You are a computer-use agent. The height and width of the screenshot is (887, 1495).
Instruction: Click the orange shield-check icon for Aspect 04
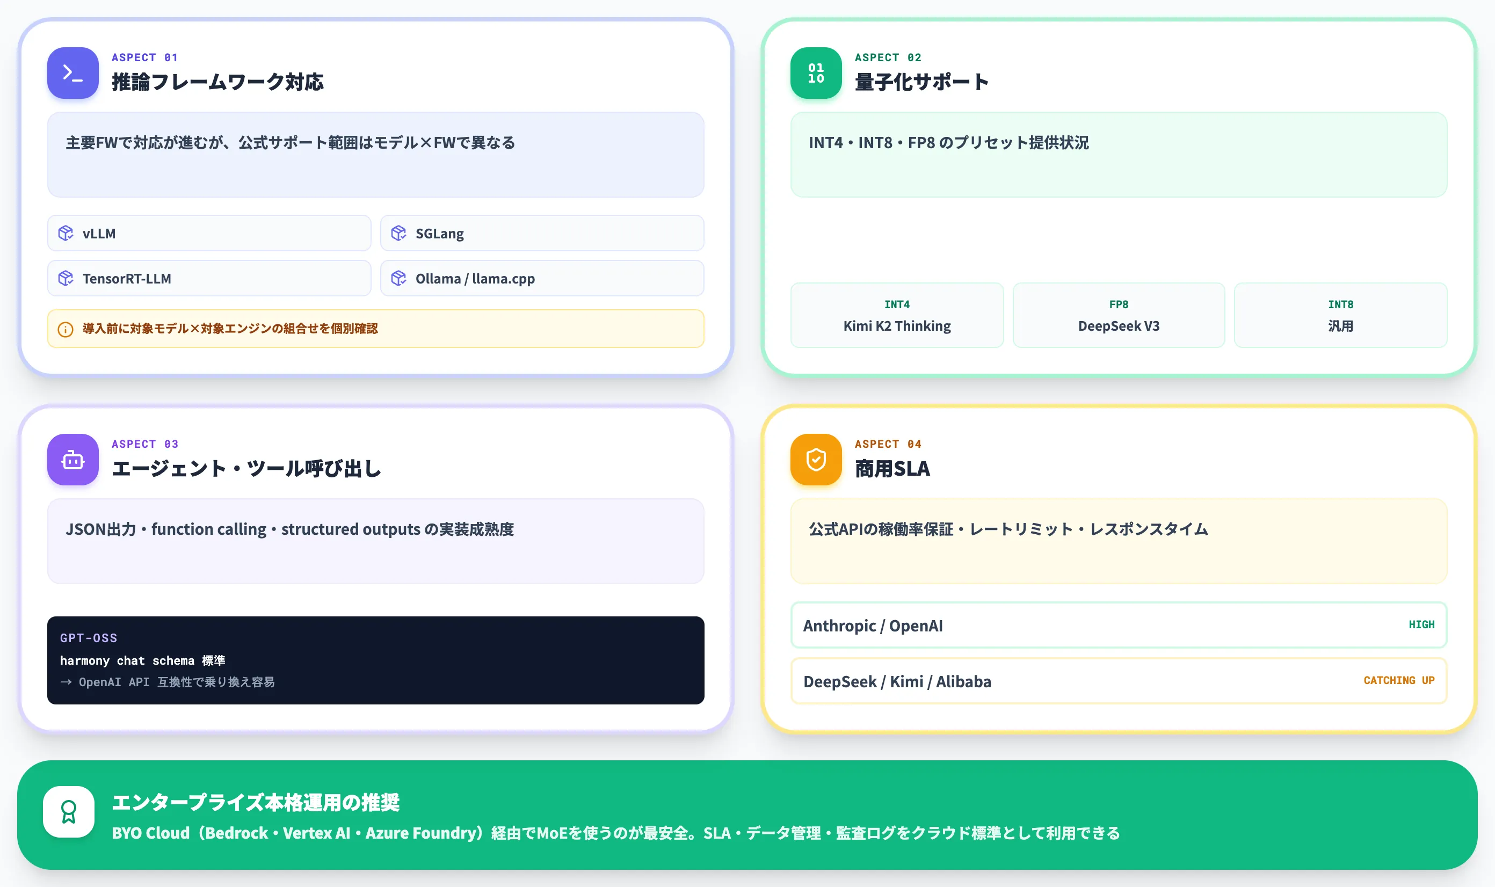point(816,460)
